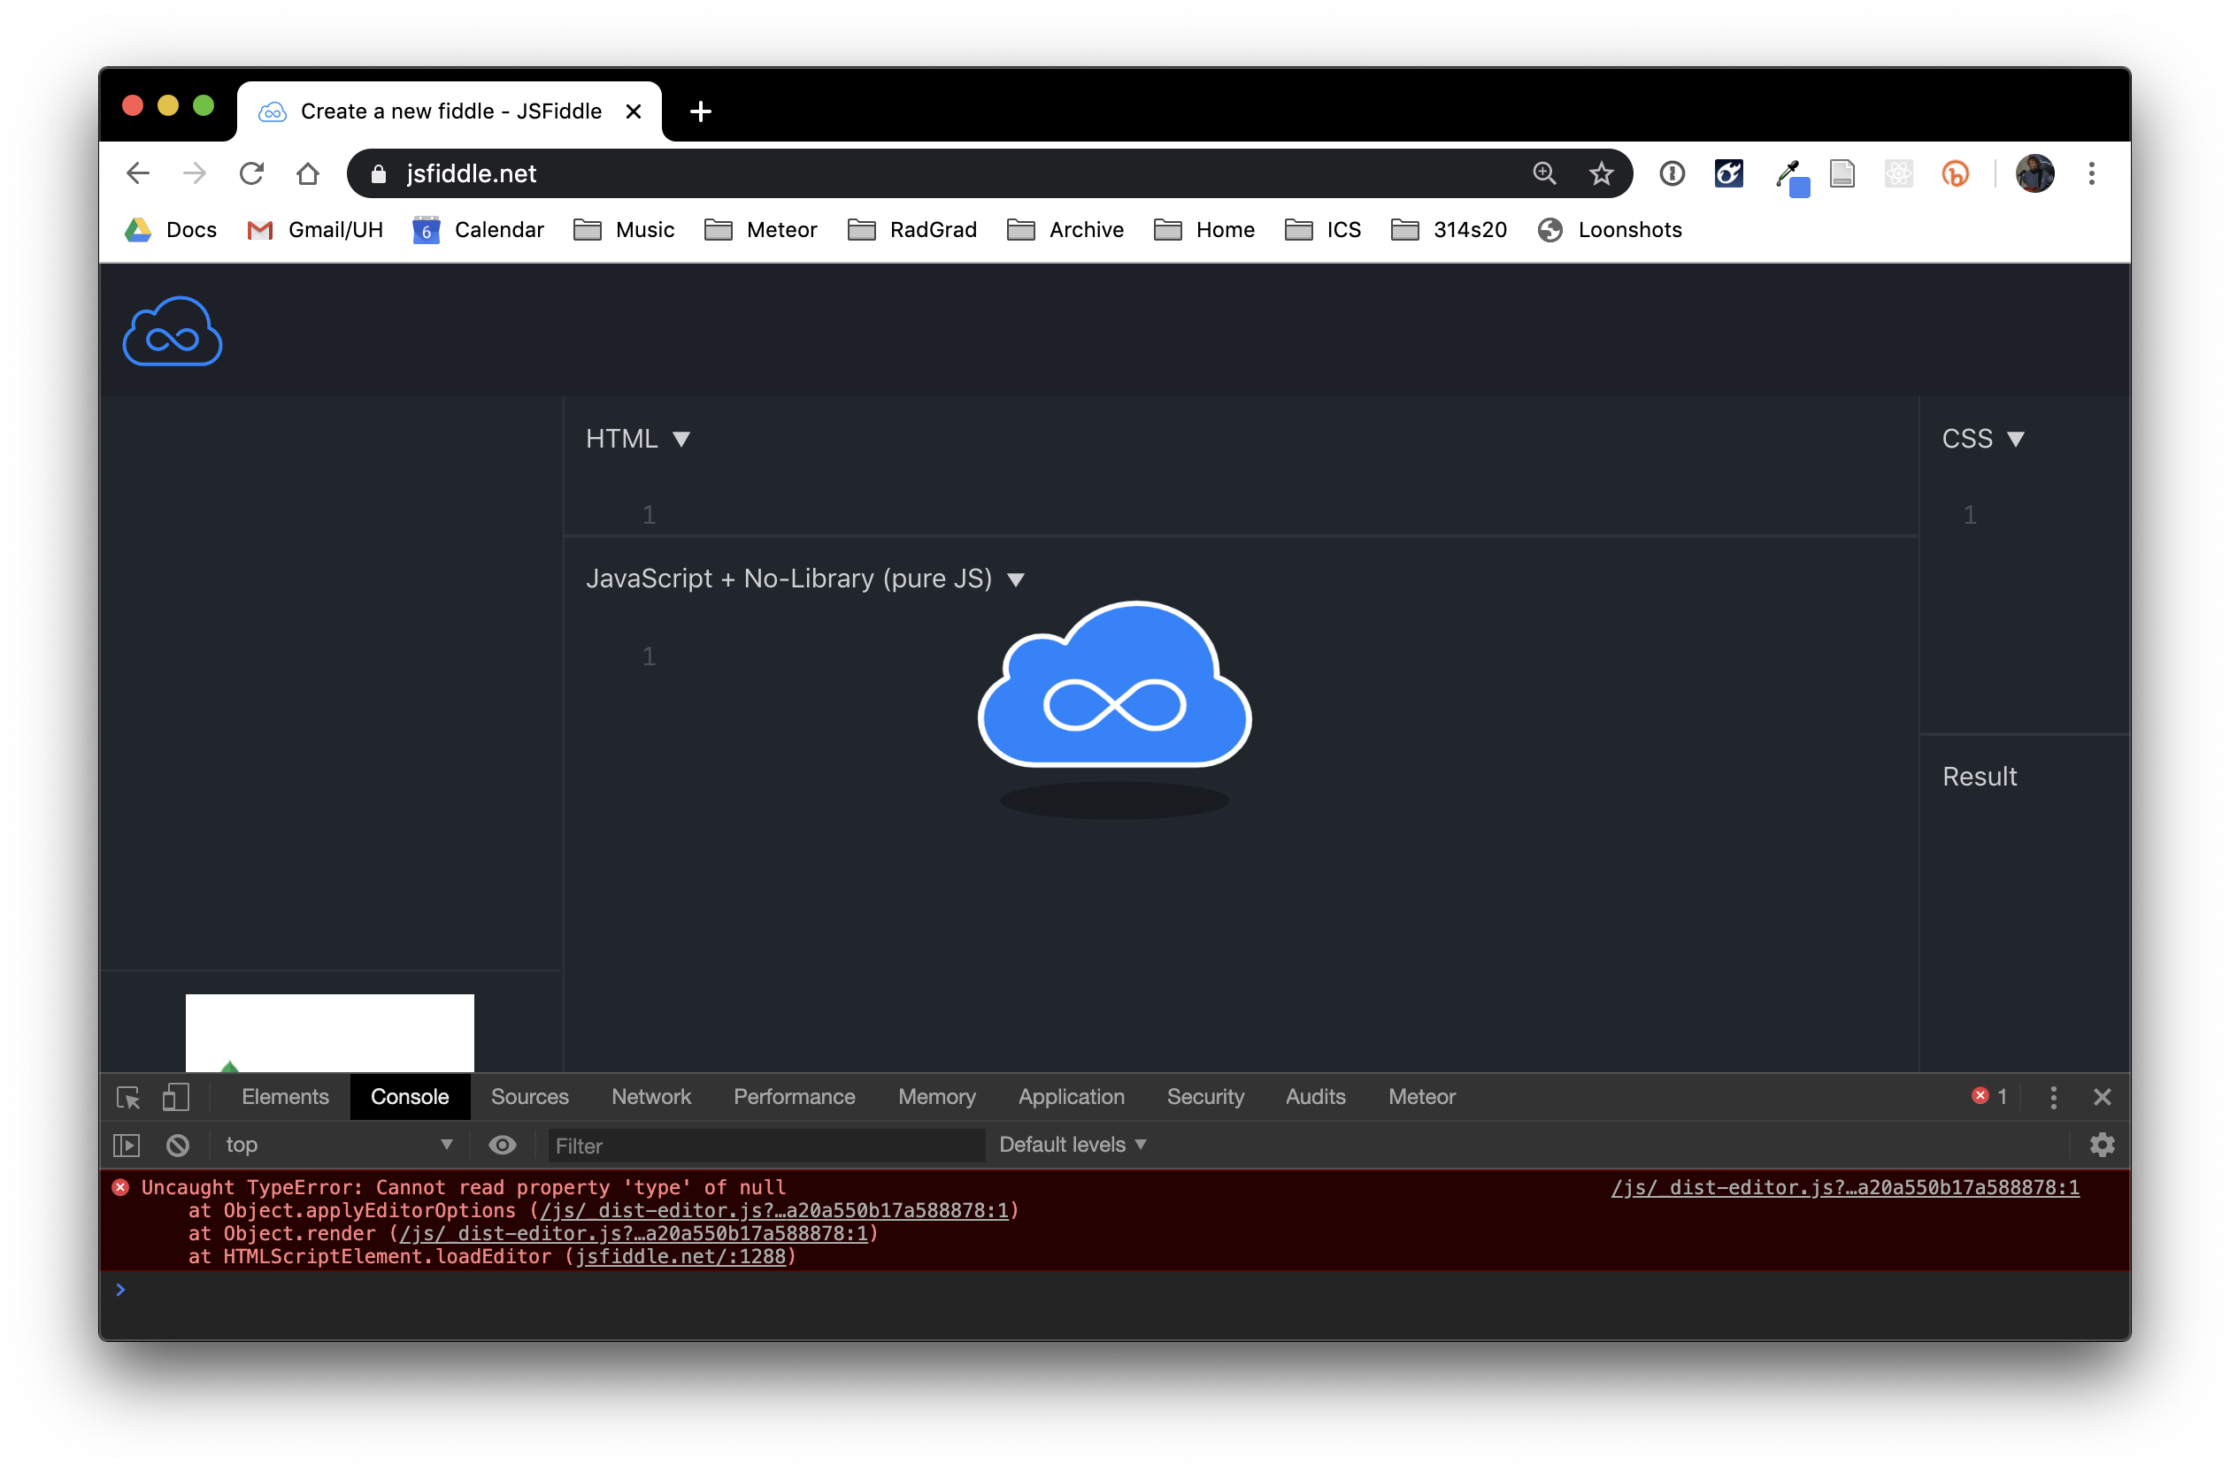Reload the jsfiddle.net page

coord(251,173)
